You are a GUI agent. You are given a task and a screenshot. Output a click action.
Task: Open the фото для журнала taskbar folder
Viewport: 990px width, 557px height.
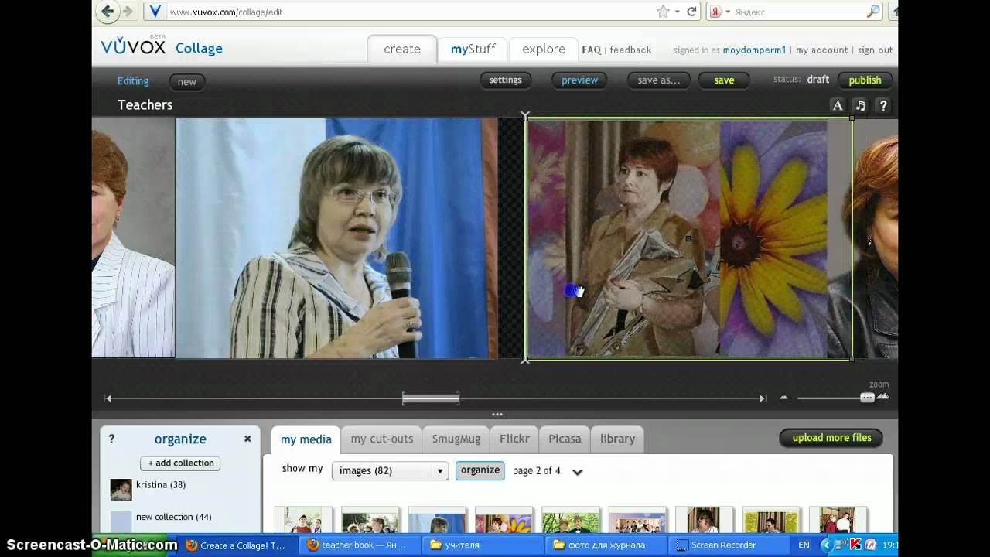pos(606,545)
